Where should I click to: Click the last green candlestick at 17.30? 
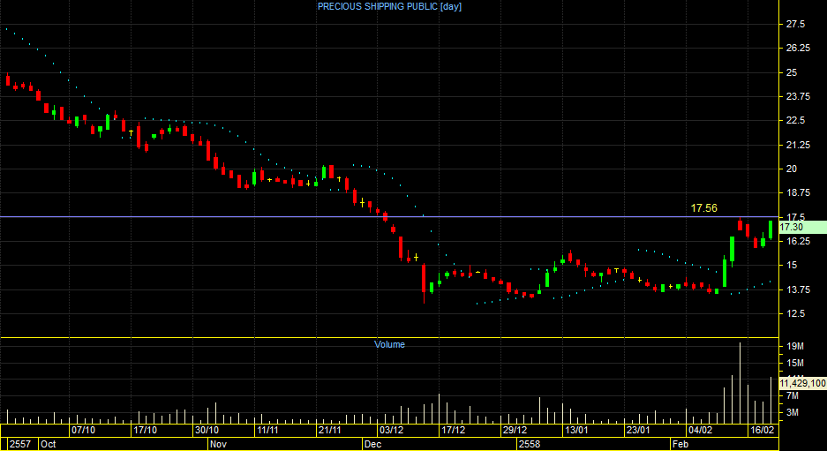pos(771,230)
